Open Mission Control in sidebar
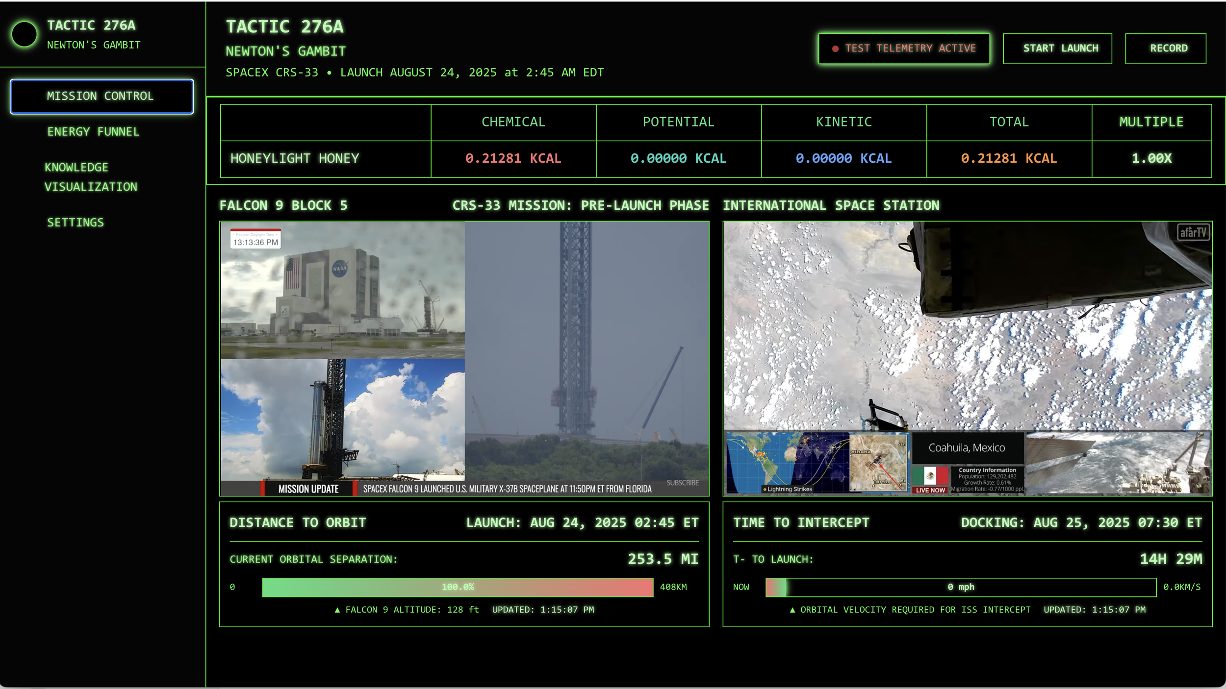The width and height of the screenshot is (1226, 689). click(102, 96)
